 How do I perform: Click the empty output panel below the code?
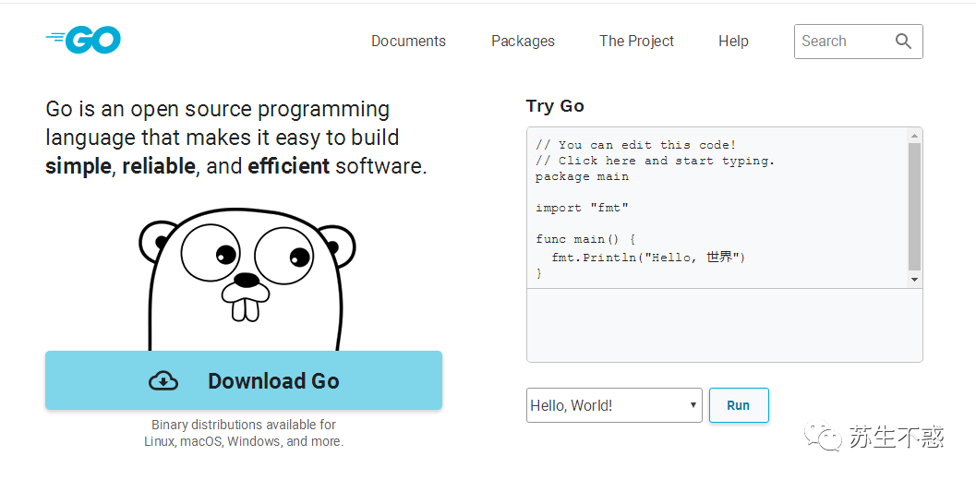pos(725,325)
